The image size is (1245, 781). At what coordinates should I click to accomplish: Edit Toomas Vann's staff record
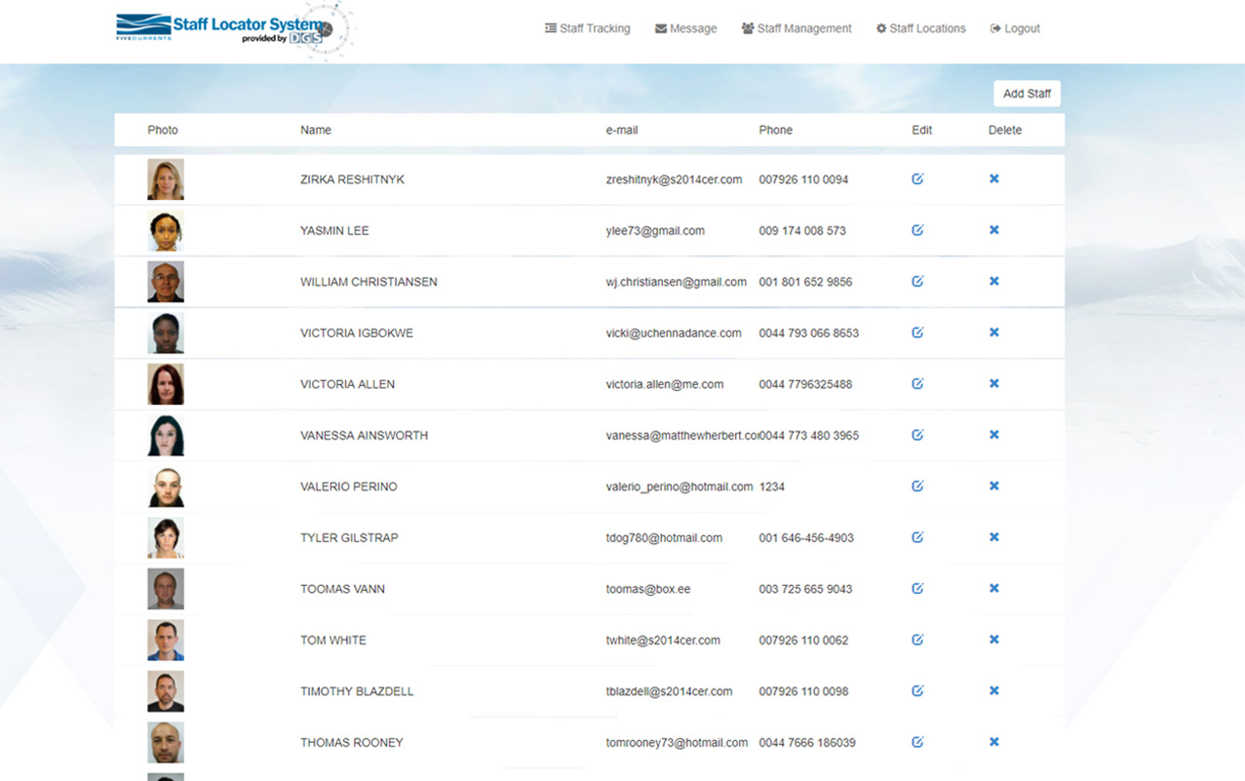[917, 589]
